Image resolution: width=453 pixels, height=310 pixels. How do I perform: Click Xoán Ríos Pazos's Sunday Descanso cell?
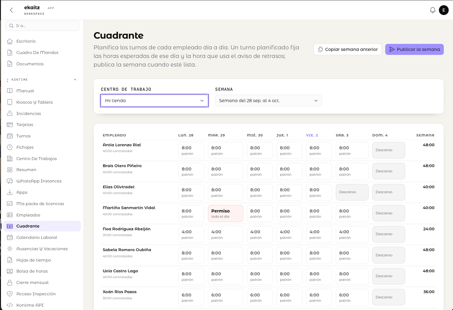(389, 297)
